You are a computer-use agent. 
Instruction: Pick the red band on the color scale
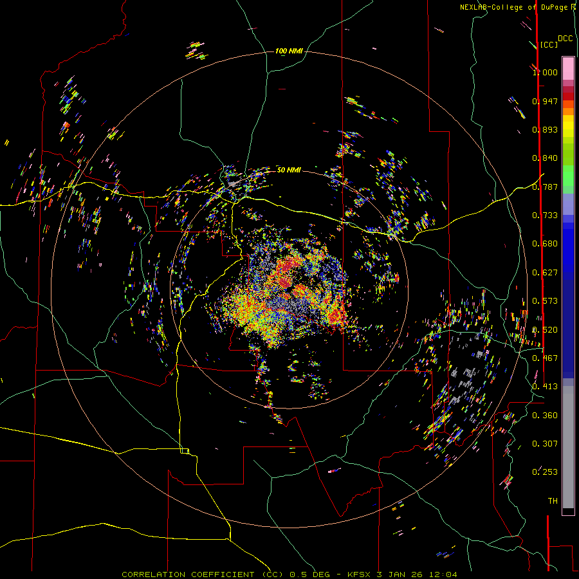pyautogui.click(x=568, y=96)
